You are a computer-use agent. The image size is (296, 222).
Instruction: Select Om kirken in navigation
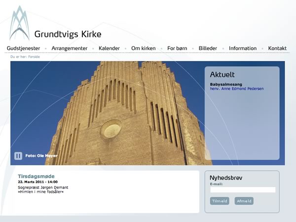click(144, 48)
